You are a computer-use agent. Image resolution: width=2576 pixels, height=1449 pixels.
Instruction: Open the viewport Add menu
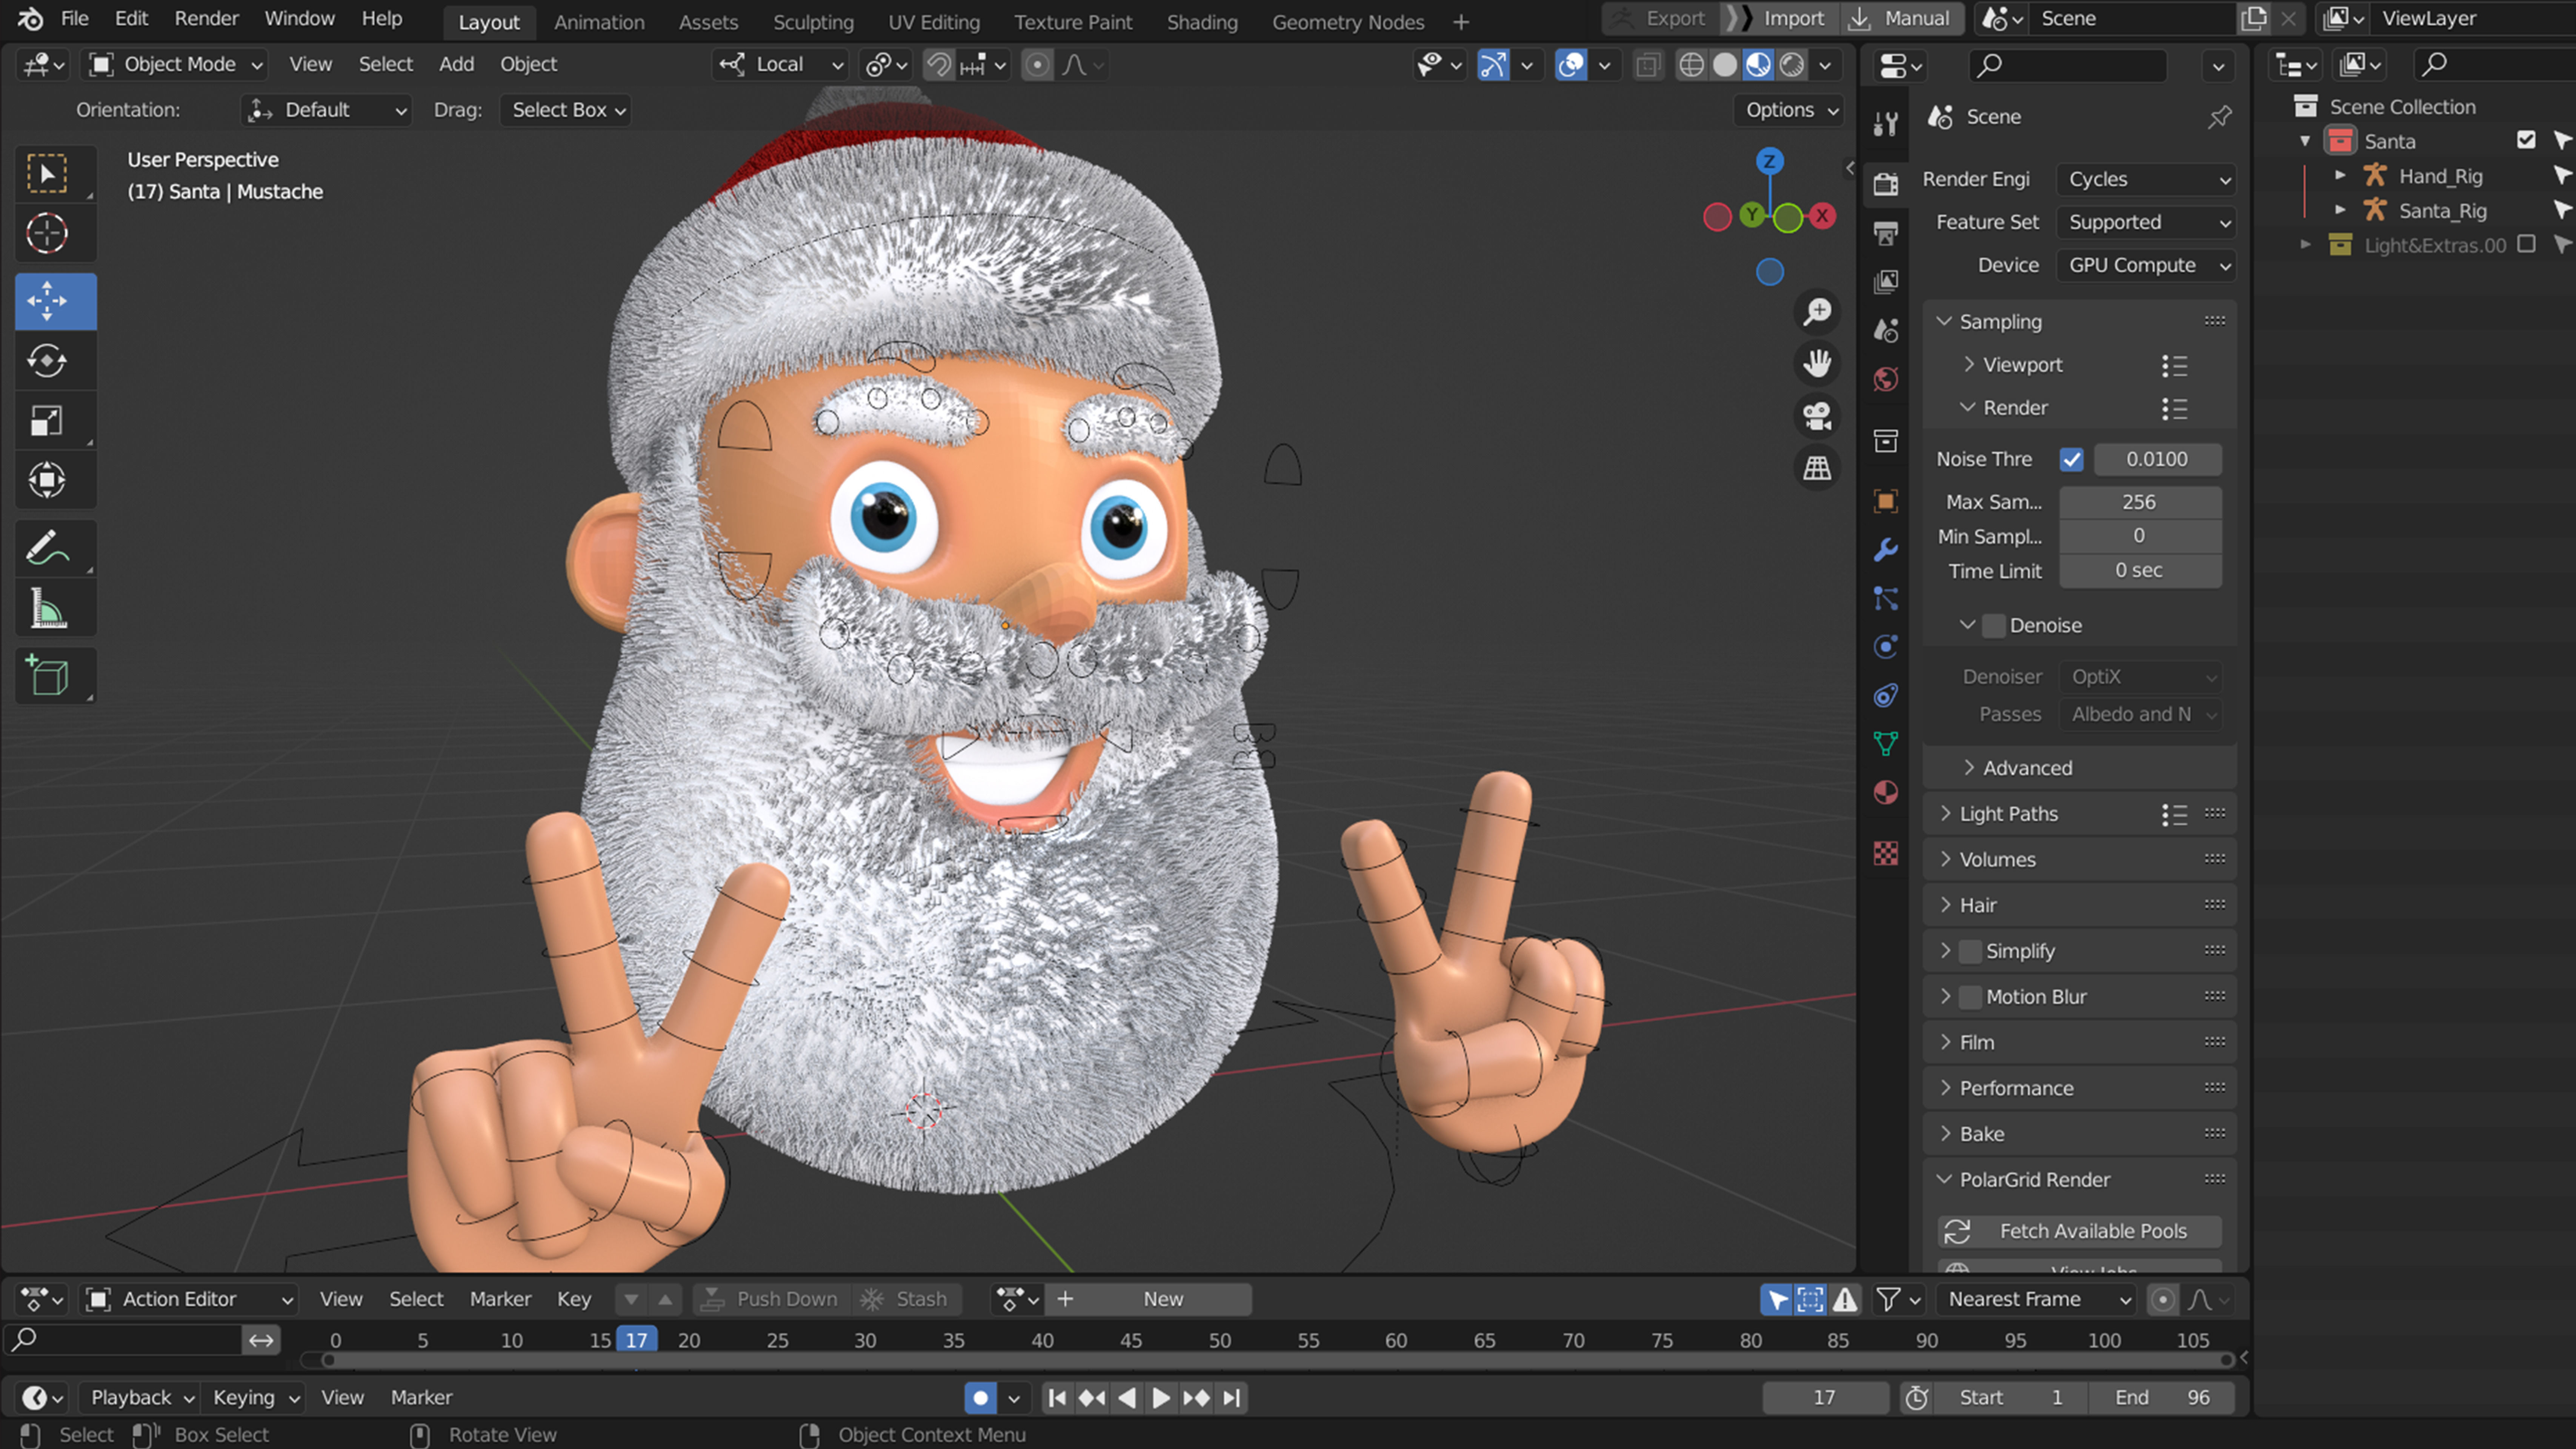[x=456, y=64]
